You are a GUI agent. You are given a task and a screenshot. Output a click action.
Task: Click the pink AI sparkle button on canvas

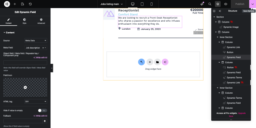point(165,62)
